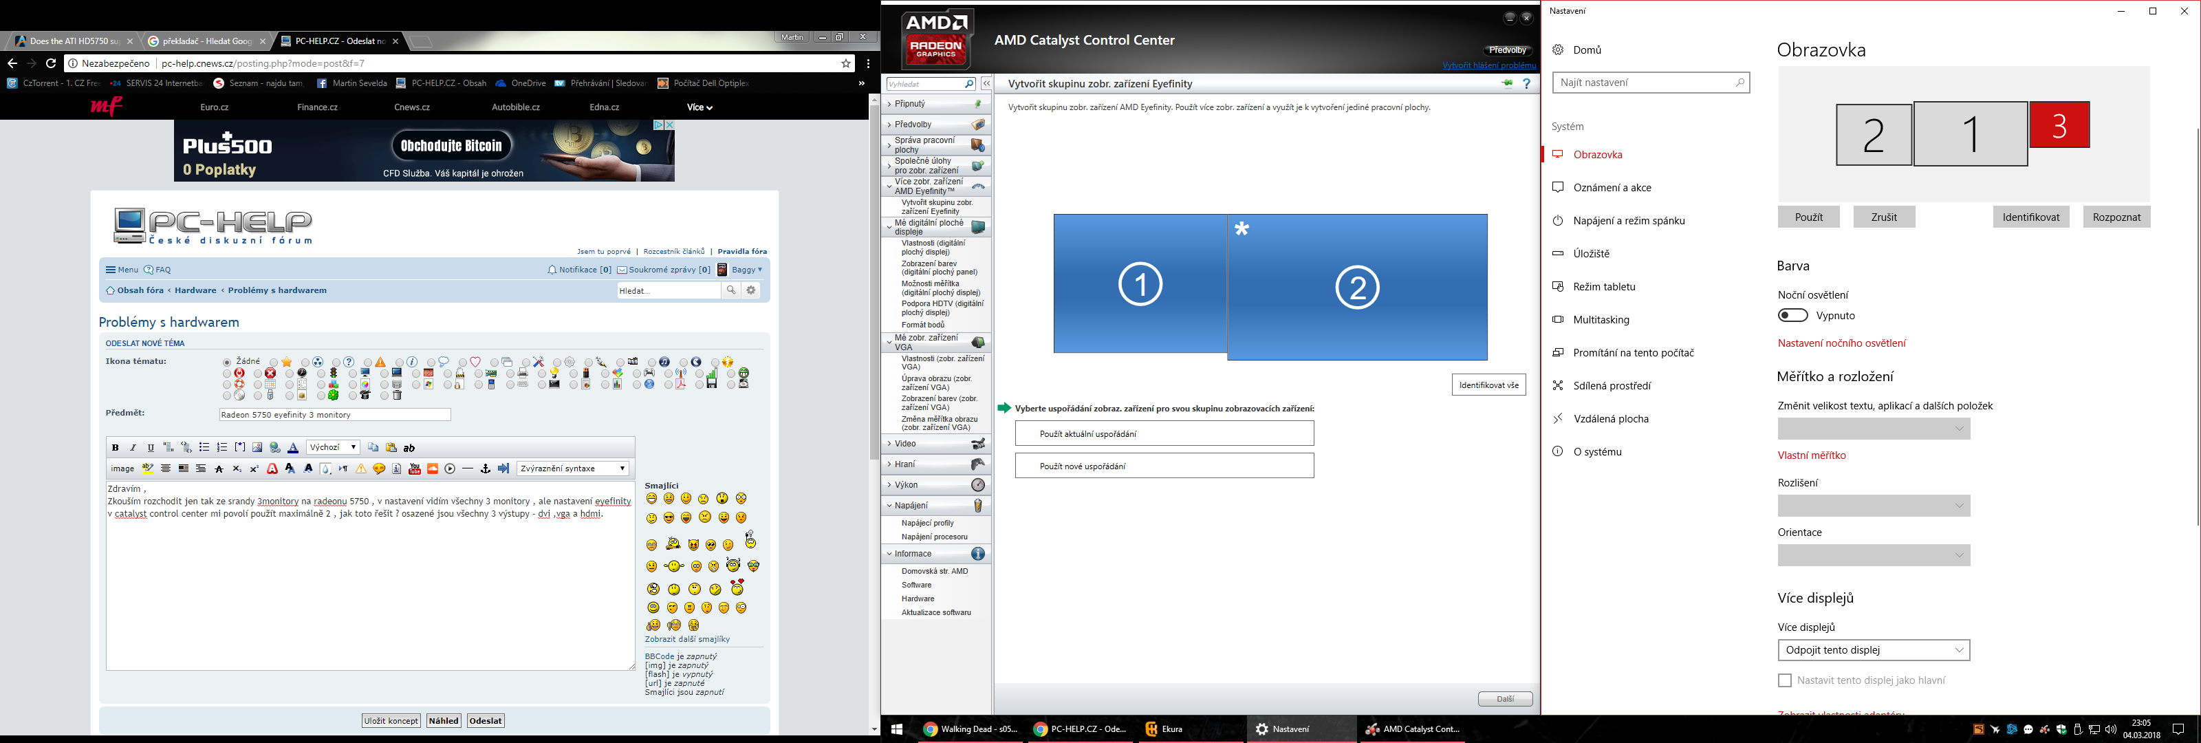Viewport: 2201px width, 743px height.
Task: Select the question mark topic icon radio
Action: (336, 363)
